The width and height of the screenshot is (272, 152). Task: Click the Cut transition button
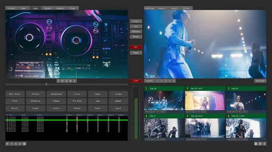[136, 27]
